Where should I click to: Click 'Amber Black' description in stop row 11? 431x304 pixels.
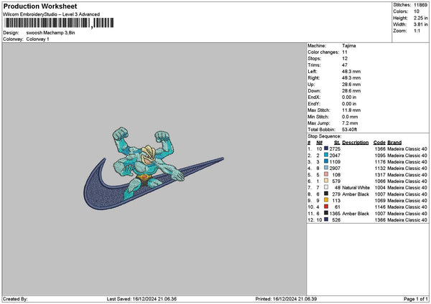pyautogui.click(x=356, y=214)
